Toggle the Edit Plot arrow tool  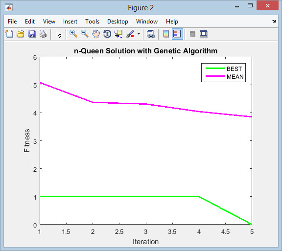click(59, 34)
